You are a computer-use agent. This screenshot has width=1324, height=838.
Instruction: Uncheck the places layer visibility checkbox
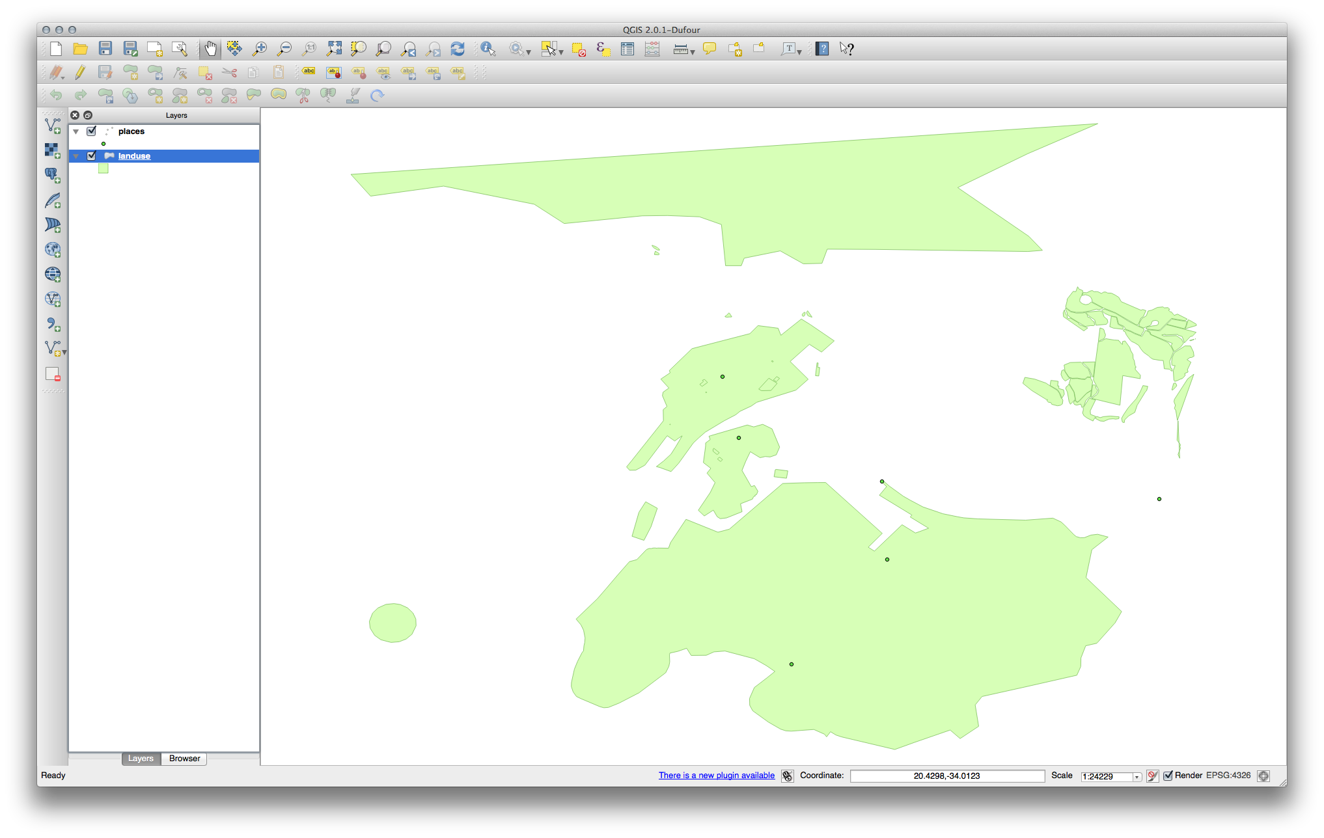[x=92, y=131]
